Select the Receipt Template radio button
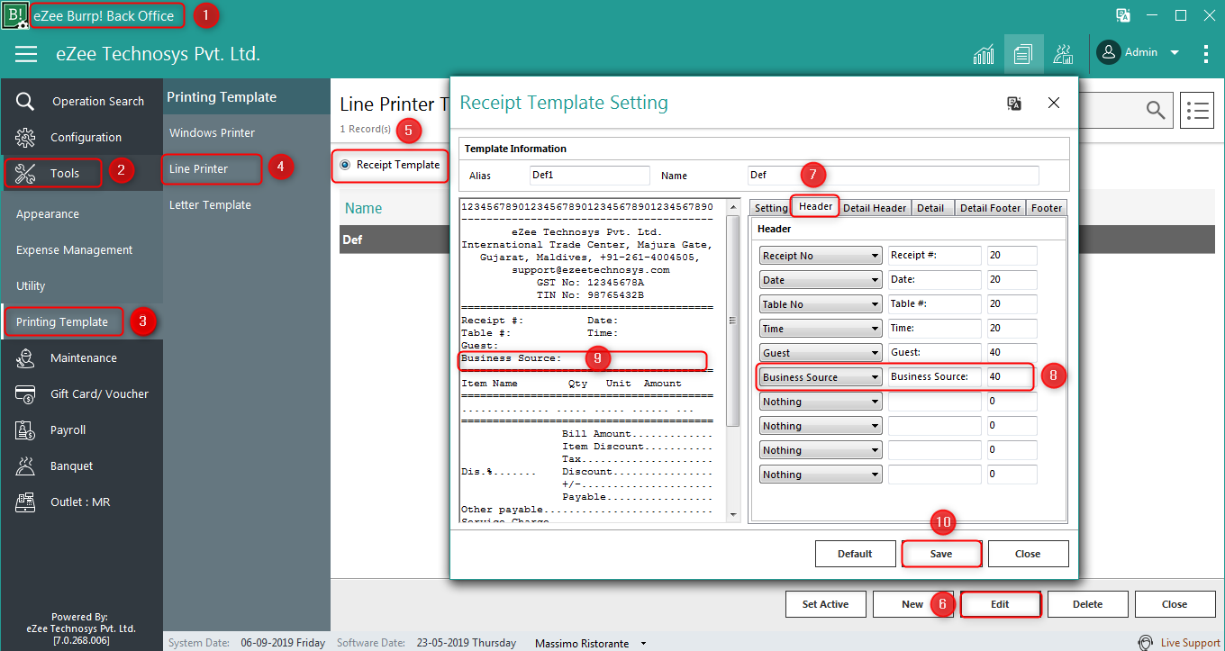The image size is (1225, 651). click(345, 165)
